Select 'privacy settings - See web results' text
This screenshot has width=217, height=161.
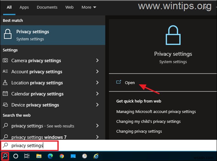[43, 126]
